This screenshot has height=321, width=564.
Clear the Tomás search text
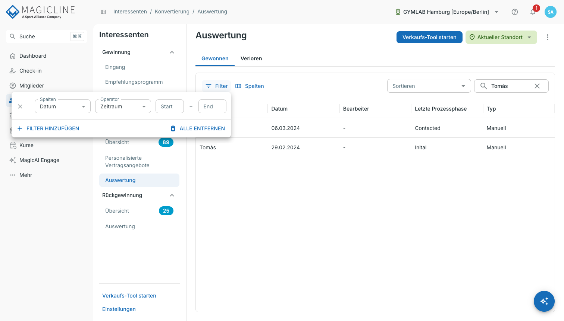coord(537,86)
